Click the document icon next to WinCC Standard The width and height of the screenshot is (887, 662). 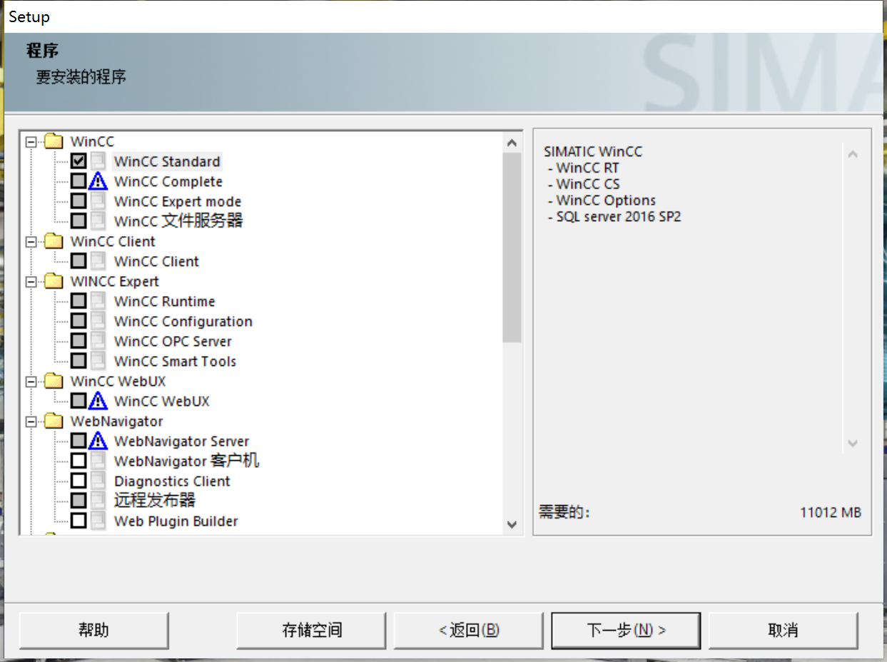[x=98, y=161]
